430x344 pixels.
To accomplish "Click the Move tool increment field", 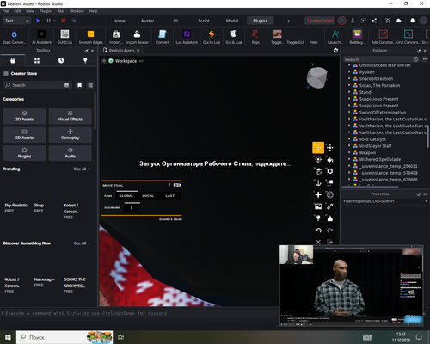I will coord(132,207).
